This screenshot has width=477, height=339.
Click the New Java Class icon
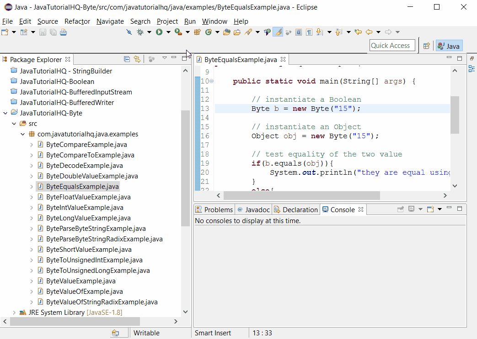(209, 32)
